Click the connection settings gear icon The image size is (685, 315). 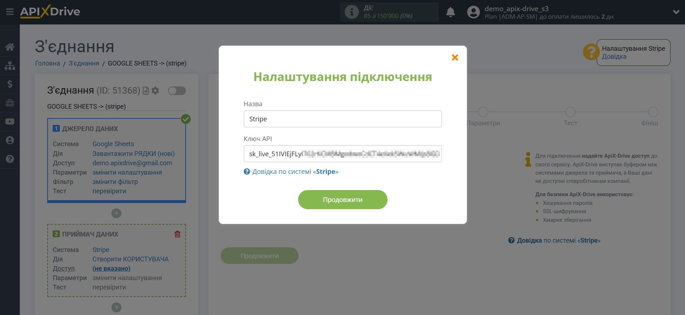(x=155, y=91)
